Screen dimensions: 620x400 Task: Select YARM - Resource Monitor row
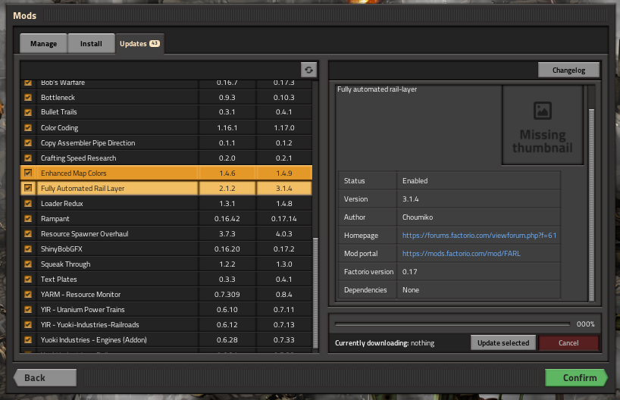pyautogui.click(x=166, y=294)
